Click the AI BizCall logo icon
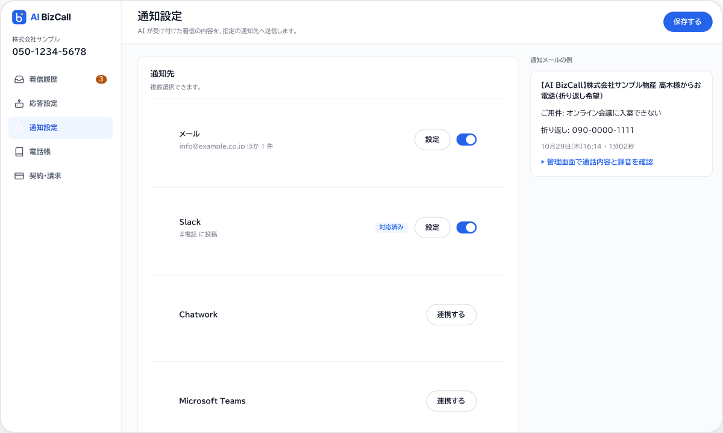 coord(19,17)
